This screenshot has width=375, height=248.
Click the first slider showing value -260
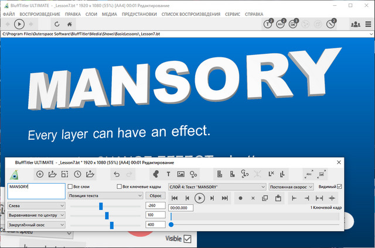(101, 206)
